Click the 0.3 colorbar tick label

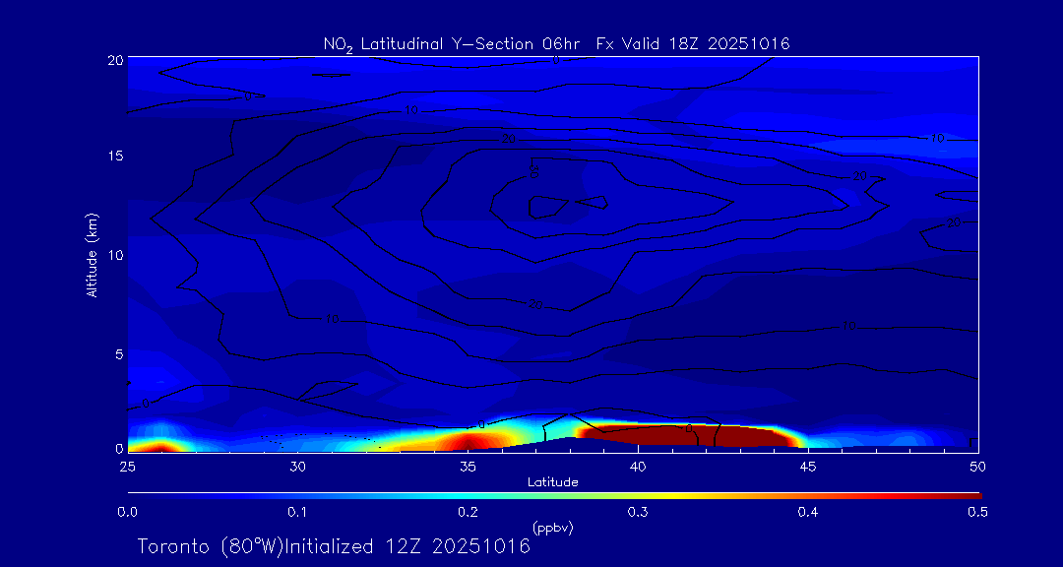click(638, 512)
